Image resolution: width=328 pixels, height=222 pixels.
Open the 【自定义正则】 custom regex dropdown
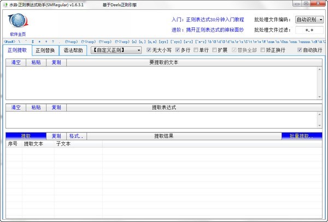click(x=116, y=50)
